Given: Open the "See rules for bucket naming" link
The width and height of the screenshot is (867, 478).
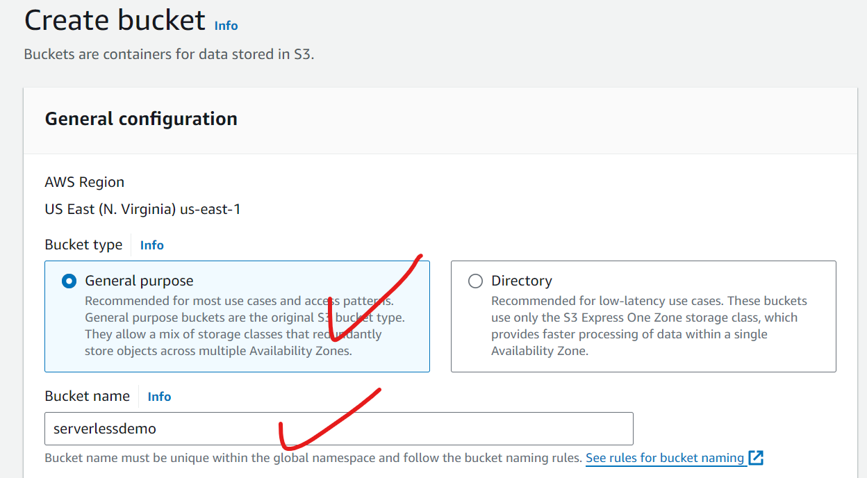Looking at the screenshot, I should pos(664,458).
